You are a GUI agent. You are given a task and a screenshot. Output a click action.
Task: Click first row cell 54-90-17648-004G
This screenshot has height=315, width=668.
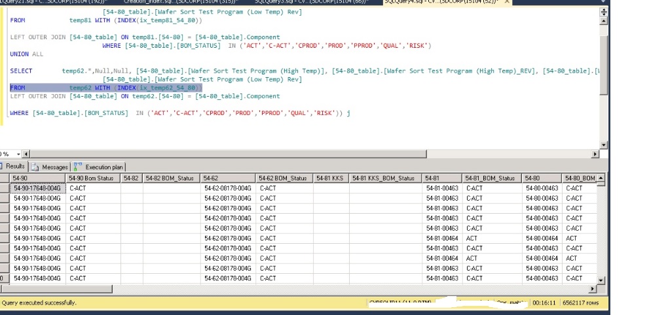pos(37,188)
